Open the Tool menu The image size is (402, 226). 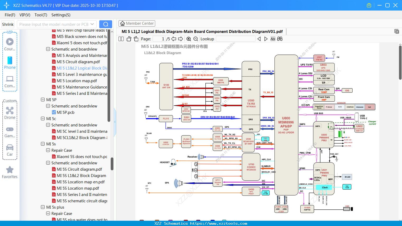tap(41, 15)
